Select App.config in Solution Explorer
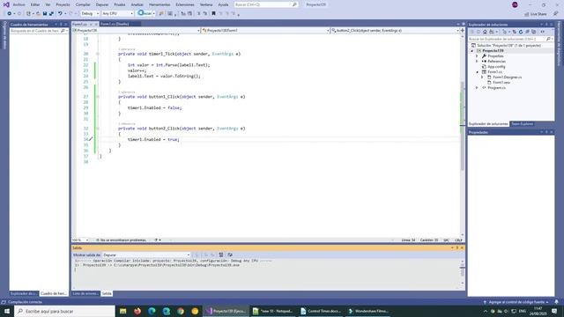 496,67
